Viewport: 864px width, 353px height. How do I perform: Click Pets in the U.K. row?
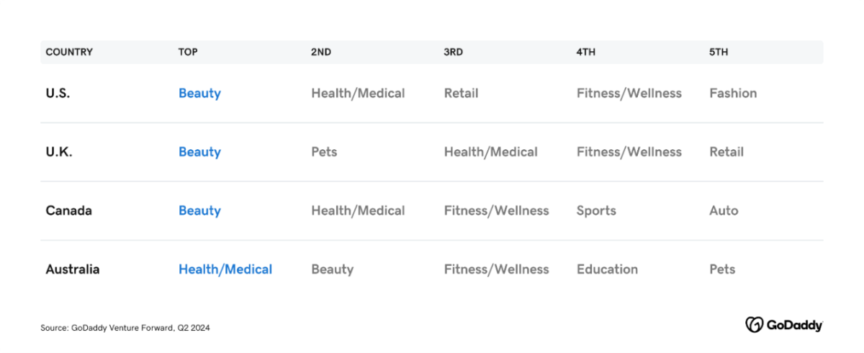tap(324, 152)
